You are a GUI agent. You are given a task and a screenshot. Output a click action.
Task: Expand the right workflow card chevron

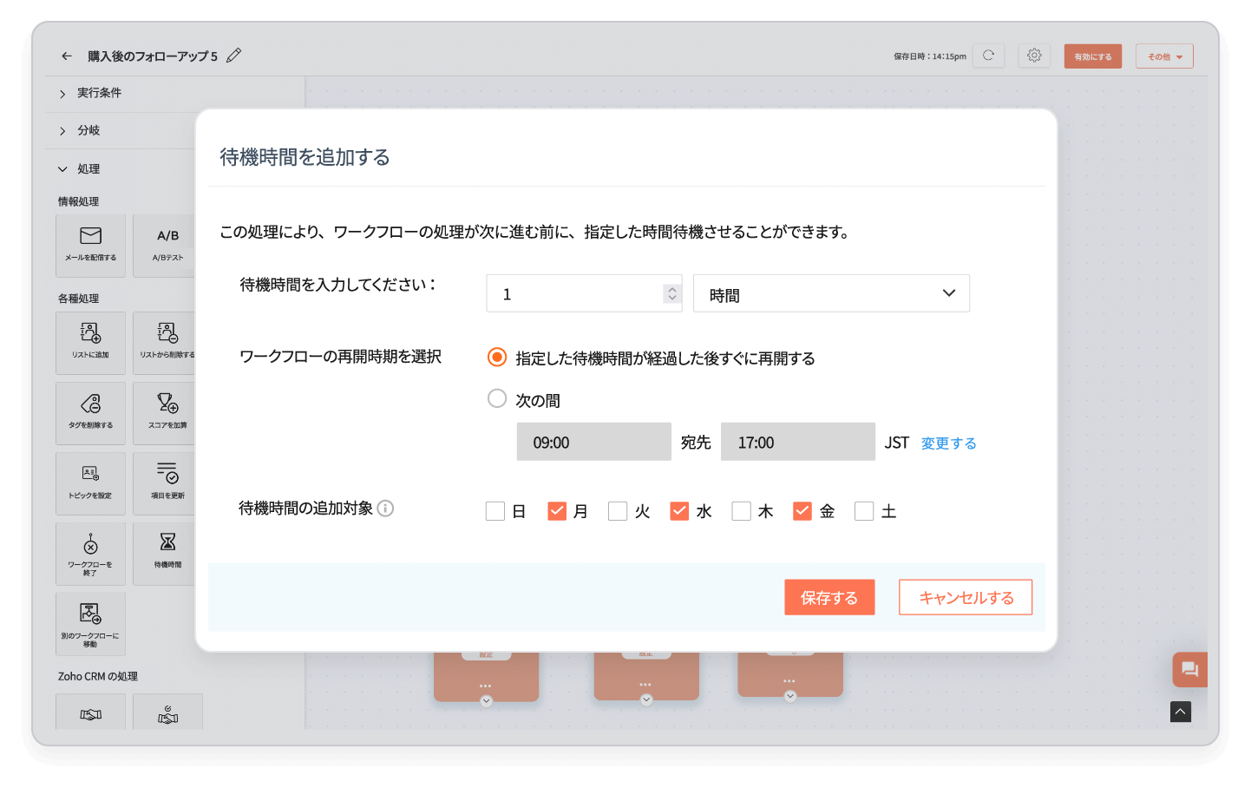[789, 696]
